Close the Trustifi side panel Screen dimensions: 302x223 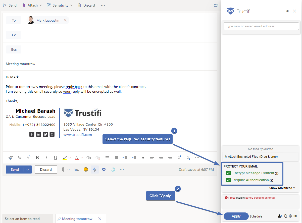295,11
